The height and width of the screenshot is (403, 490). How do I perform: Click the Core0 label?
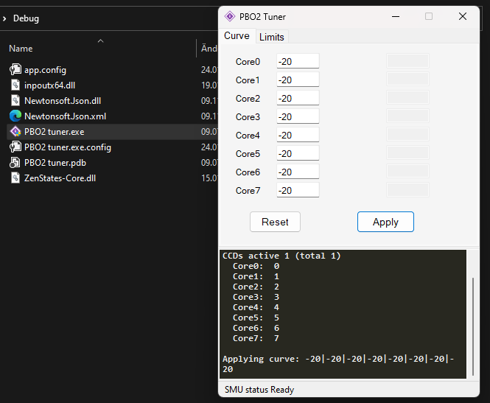tap(248, 62)
